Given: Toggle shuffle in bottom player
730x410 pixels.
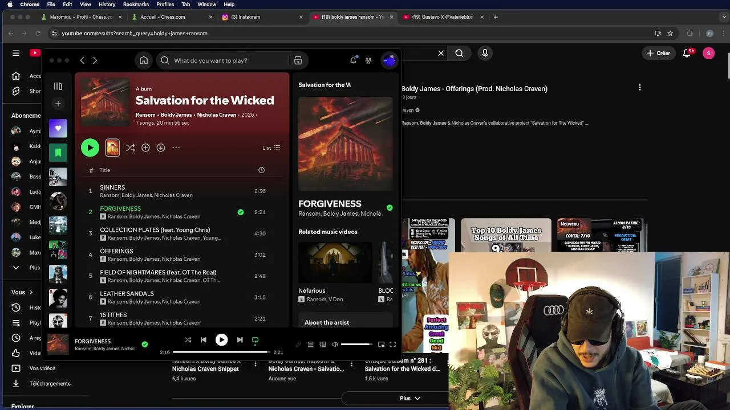Looking at the screenshot, I should 188,340.
